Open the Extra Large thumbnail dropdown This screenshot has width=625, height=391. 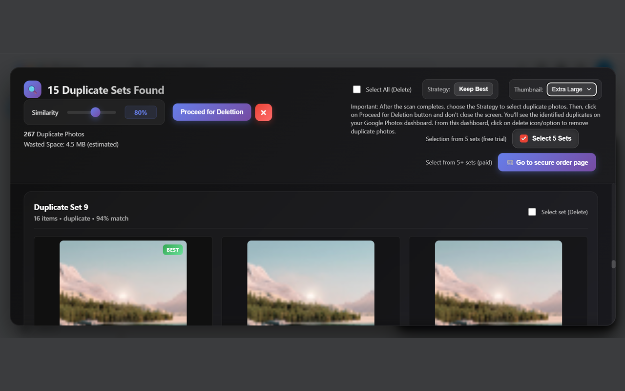(x=571, y=89)
